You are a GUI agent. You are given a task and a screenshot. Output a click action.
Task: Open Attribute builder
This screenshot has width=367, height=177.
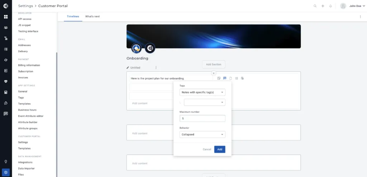click(28, 122)
